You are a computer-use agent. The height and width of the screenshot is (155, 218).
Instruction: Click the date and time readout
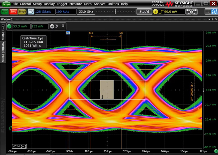point(158,3)
